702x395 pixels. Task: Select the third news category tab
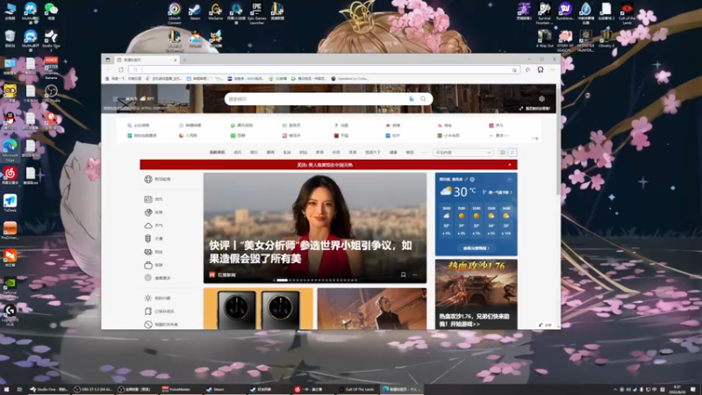tap(254, 153)
